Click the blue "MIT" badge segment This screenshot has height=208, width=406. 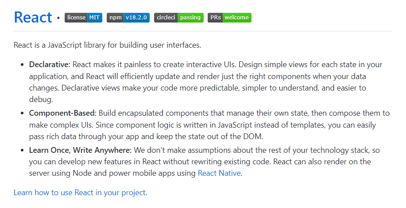95,18
